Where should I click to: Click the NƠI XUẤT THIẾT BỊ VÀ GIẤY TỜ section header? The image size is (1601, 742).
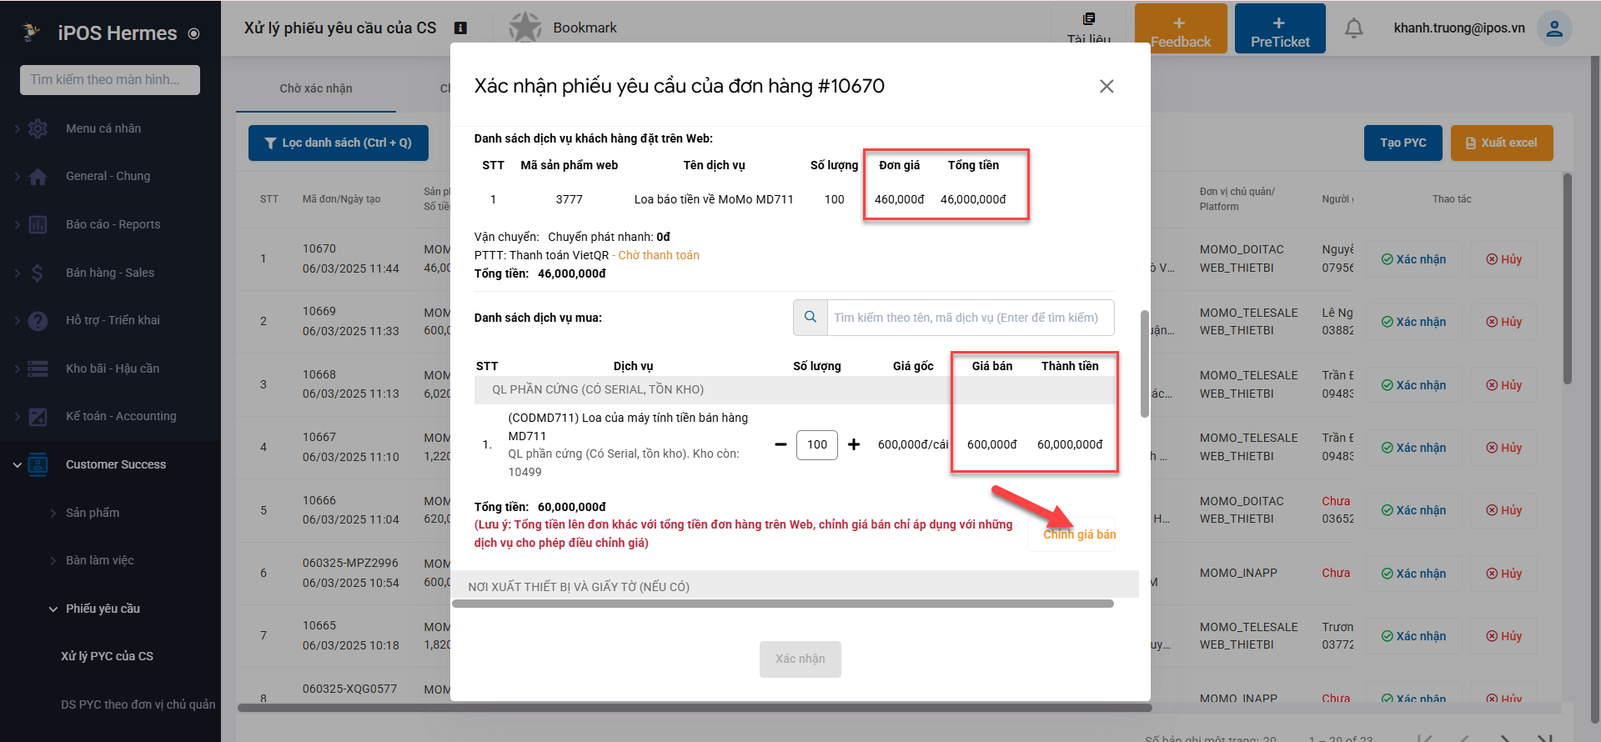tap(795, 585)
